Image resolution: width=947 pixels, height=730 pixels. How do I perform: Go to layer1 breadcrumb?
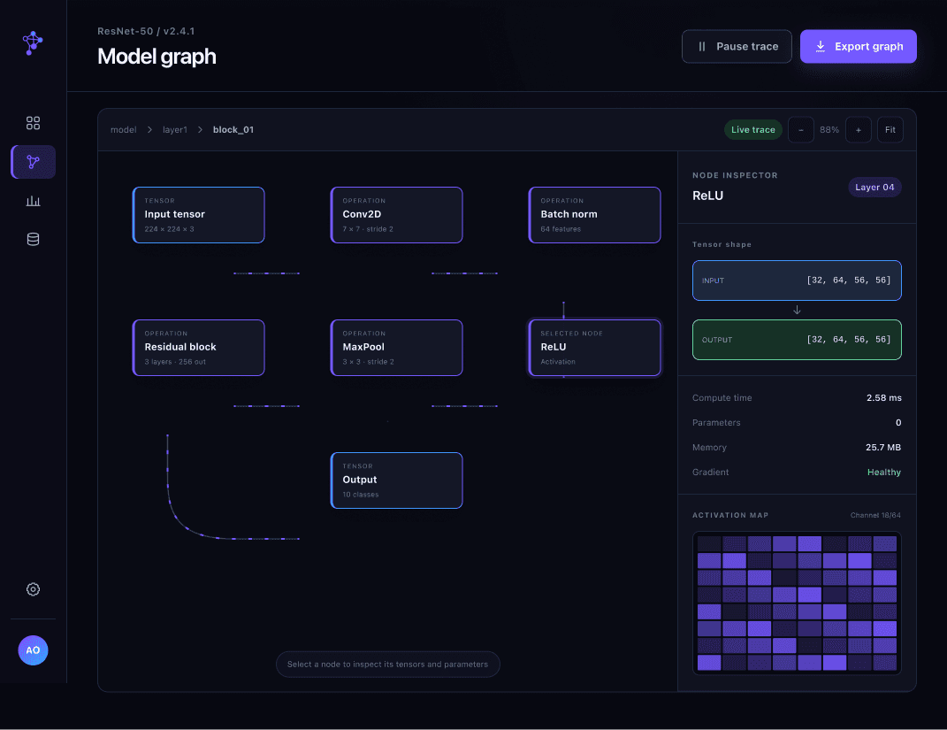[x=175, y=130]
